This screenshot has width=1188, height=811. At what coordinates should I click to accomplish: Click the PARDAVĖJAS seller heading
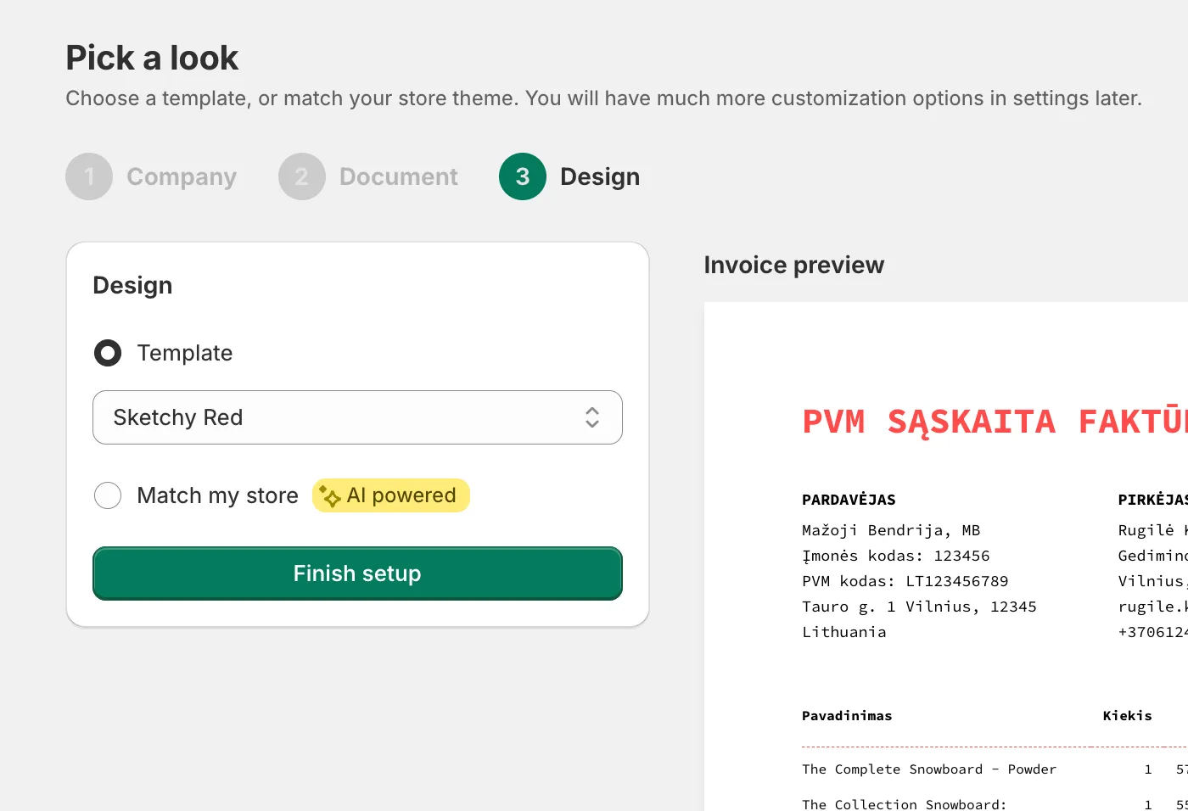[849, 500]
